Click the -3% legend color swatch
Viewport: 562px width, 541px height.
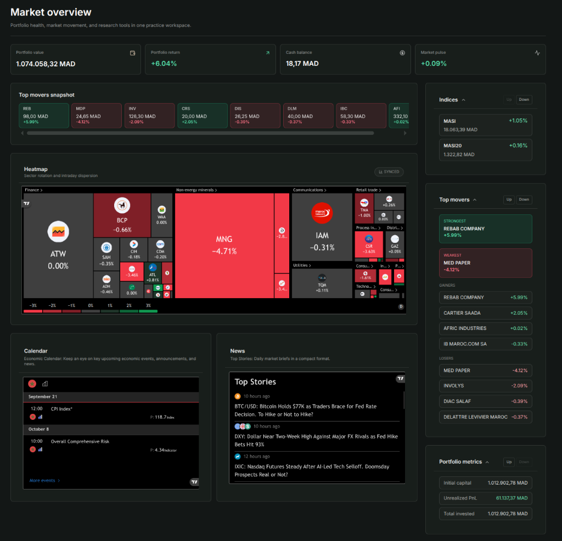pos(32,311)
